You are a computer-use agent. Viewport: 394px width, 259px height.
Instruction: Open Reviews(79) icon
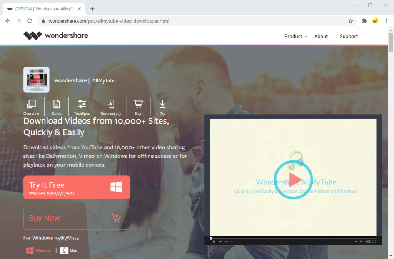tap(110, 104)
